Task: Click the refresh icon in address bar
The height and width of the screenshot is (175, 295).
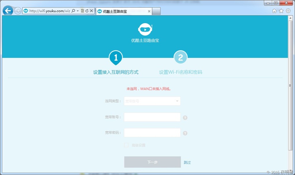Action: [x=87, y=11]
